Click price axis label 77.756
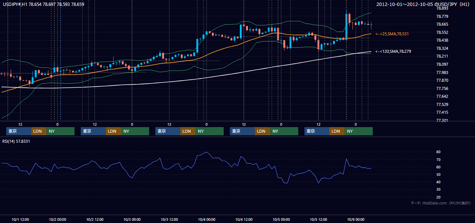 pos(442,88)
